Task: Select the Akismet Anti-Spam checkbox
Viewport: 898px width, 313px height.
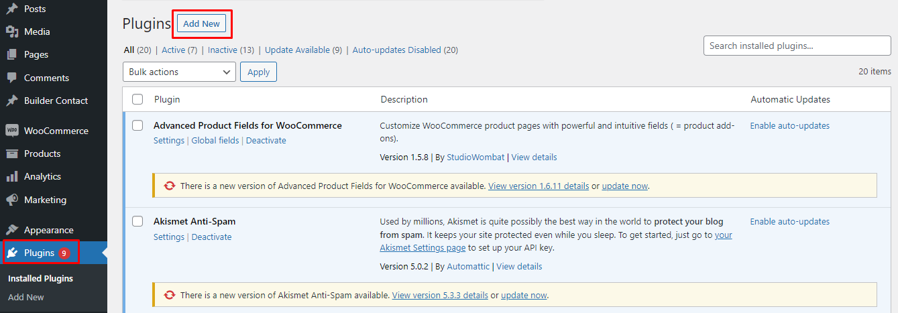Action: pyautogui.click(x=137, y=221)
